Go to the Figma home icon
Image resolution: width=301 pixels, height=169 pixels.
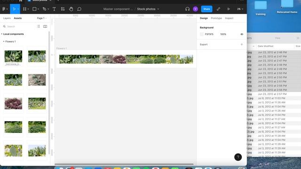[21, 1]
